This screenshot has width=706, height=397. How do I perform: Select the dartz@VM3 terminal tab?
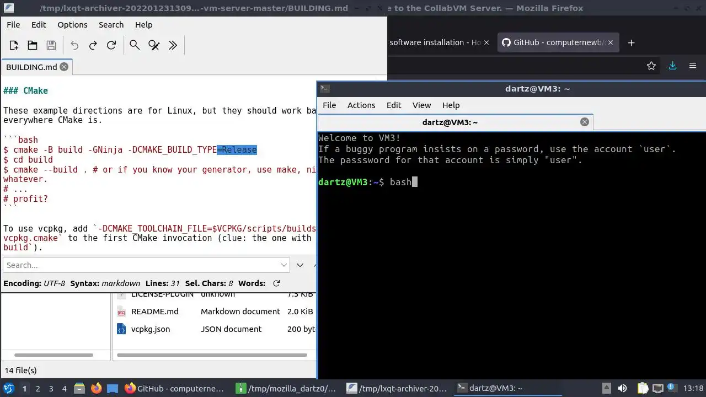456,122
